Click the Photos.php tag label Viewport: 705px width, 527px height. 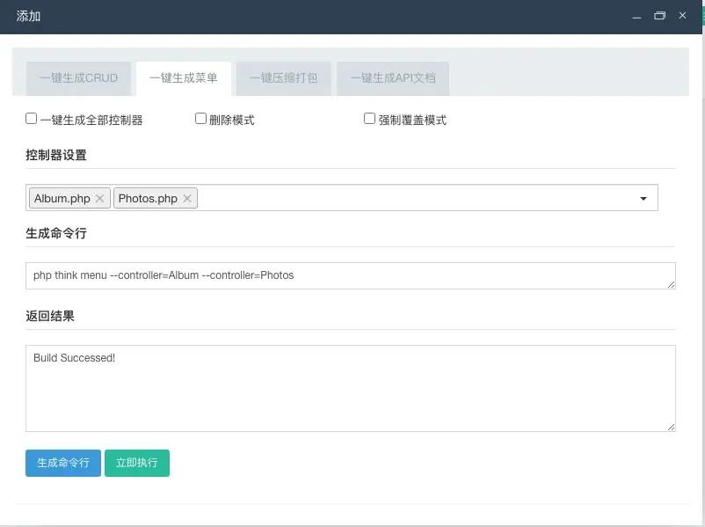click(x=148, y=199)
